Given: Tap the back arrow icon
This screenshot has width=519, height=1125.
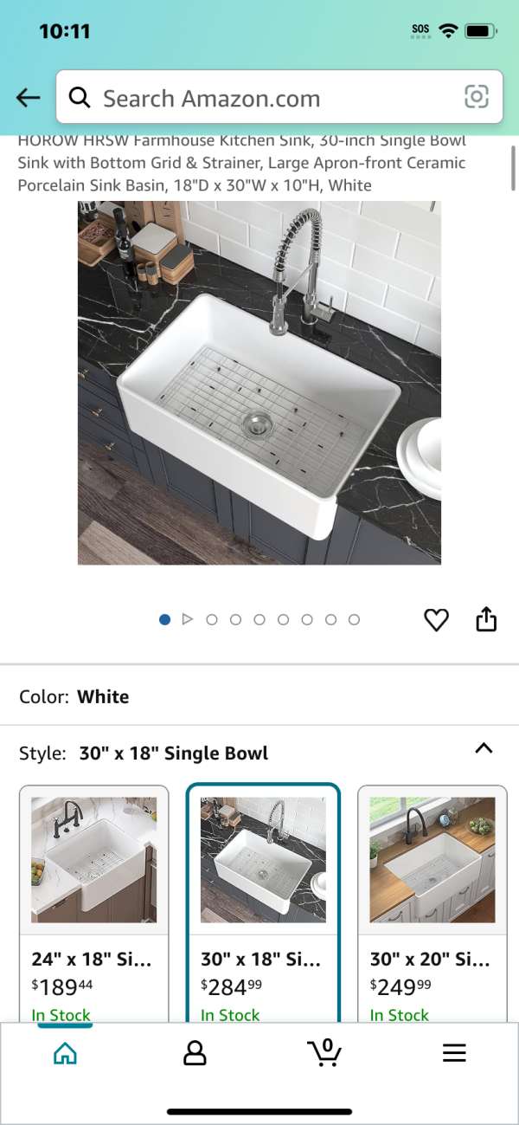Looking at the screenshot, I should pyautogui.click(x=29, y=98).
